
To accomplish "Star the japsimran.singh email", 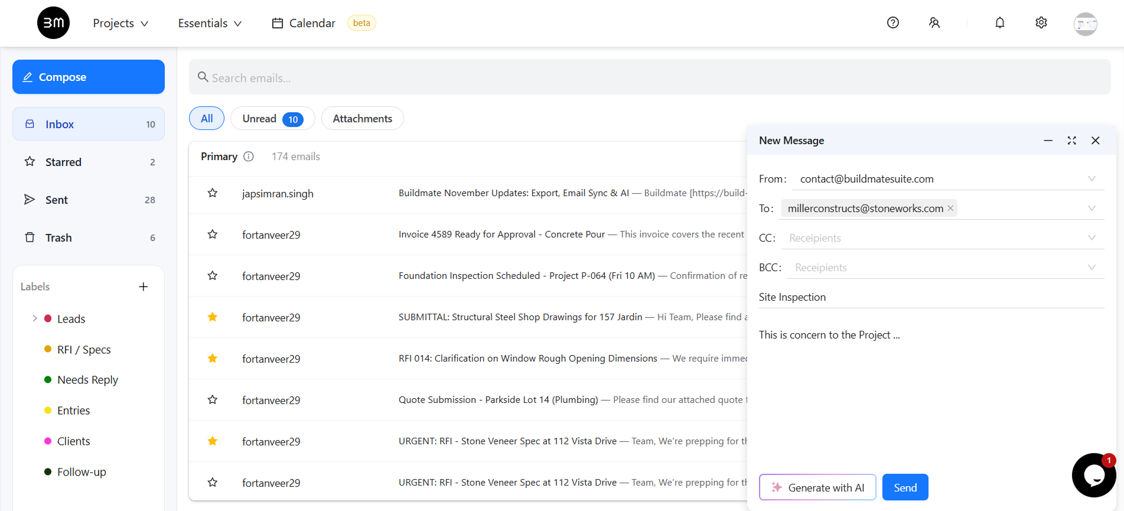I will [213, 193].
